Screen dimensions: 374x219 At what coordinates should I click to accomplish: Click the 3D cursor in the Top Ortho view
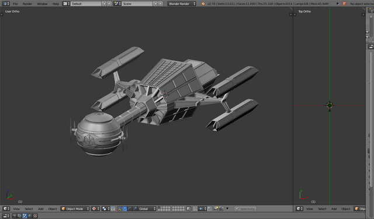pyautogui.click(x=330, y=105)
